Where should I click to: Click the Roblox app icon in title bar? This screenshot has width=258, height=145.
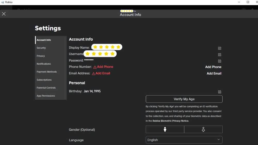tap(3, 2)
